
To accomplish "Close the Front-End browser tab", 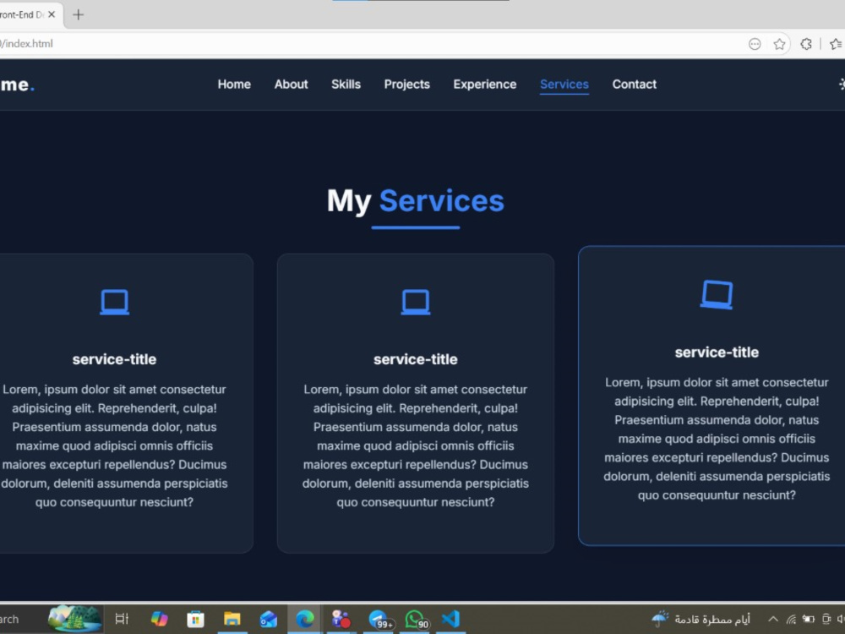I will (x=52, y=14).
